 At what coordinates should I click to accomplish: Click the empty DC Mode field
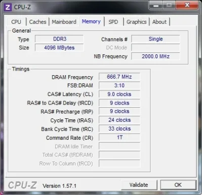click(x=155, y=48)
